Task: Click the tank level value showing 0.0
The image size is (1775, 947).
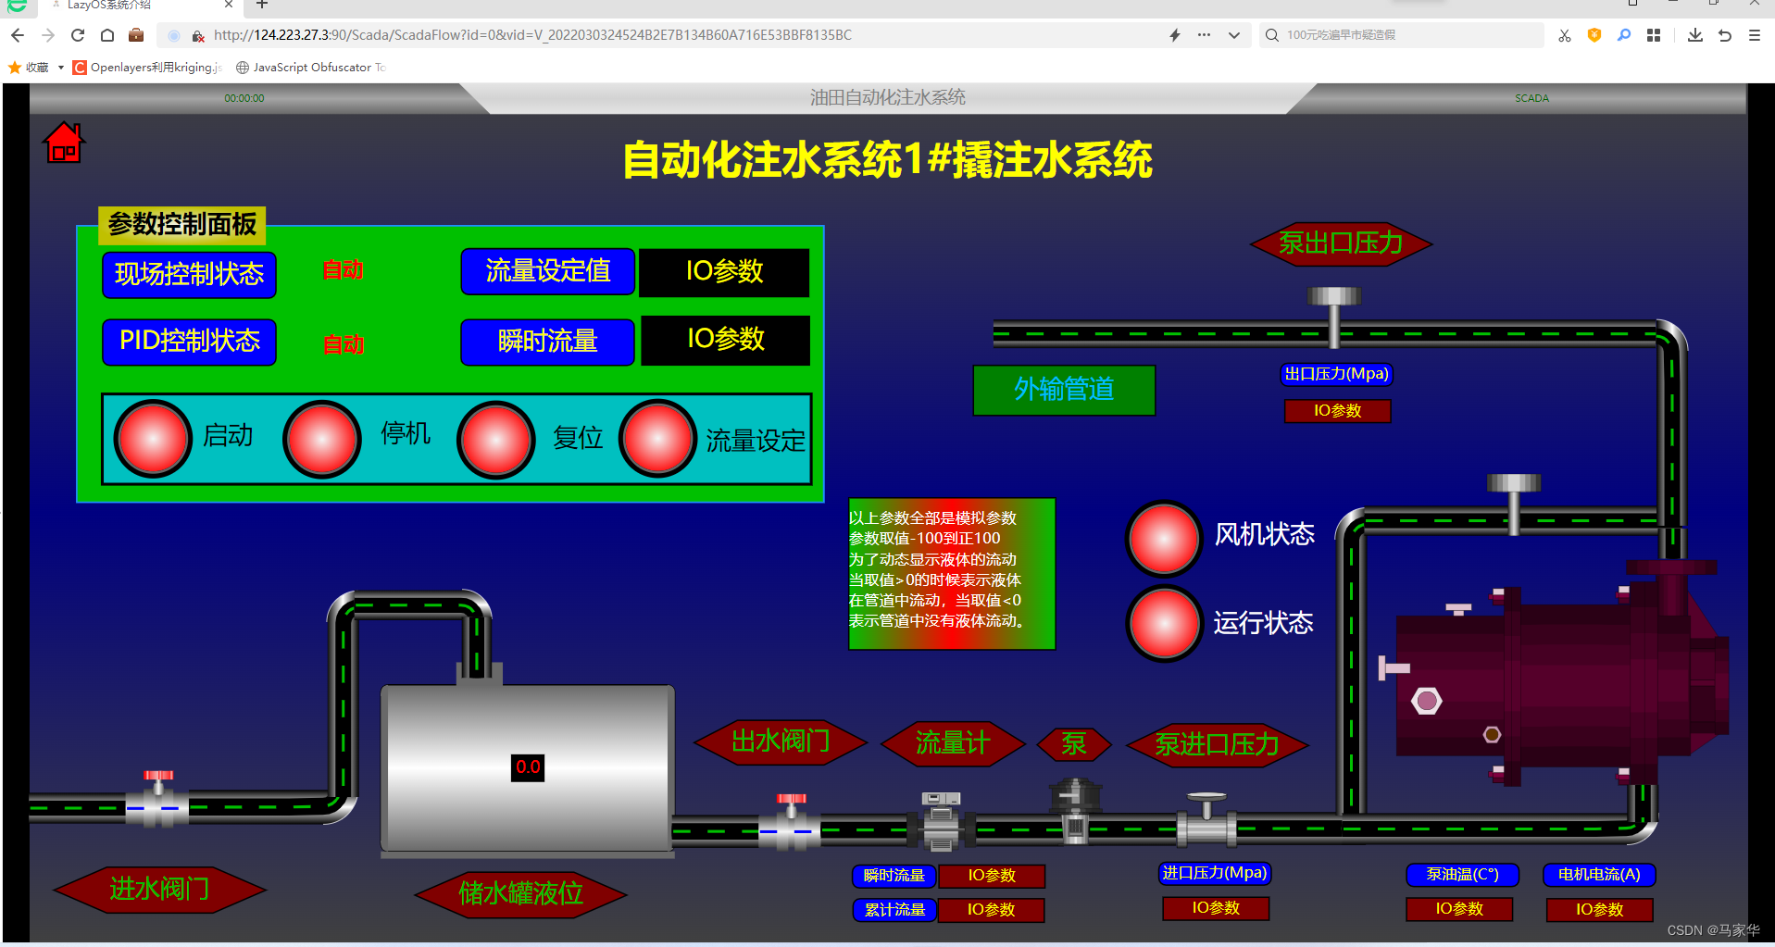Action: point(528,766)
